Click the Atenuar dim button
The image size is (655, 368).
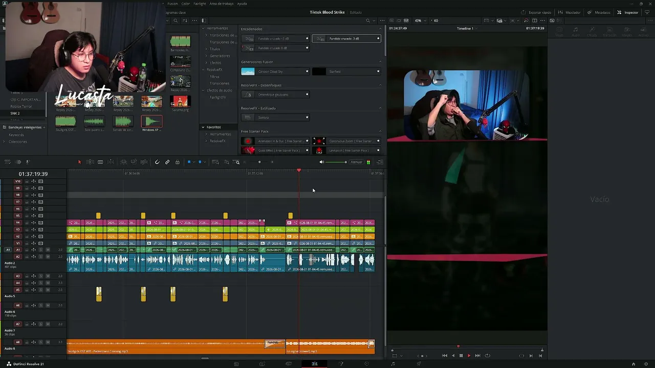[356, 162]
